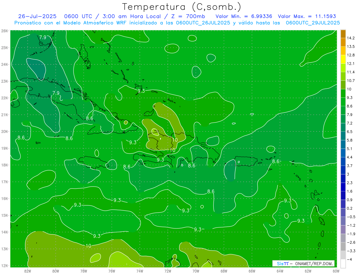Image resolution: width=357 pixels, height=275 pixels.
Task: Click the '68W' longitude axis label
Action: [224, 271]
